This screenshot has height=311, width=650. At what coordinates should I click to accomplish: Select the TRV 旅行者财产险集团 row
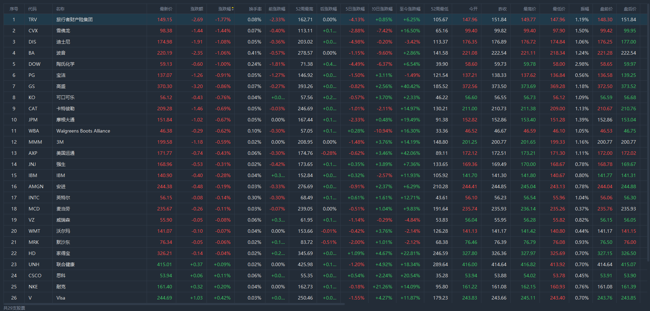(x=75, y=19)
